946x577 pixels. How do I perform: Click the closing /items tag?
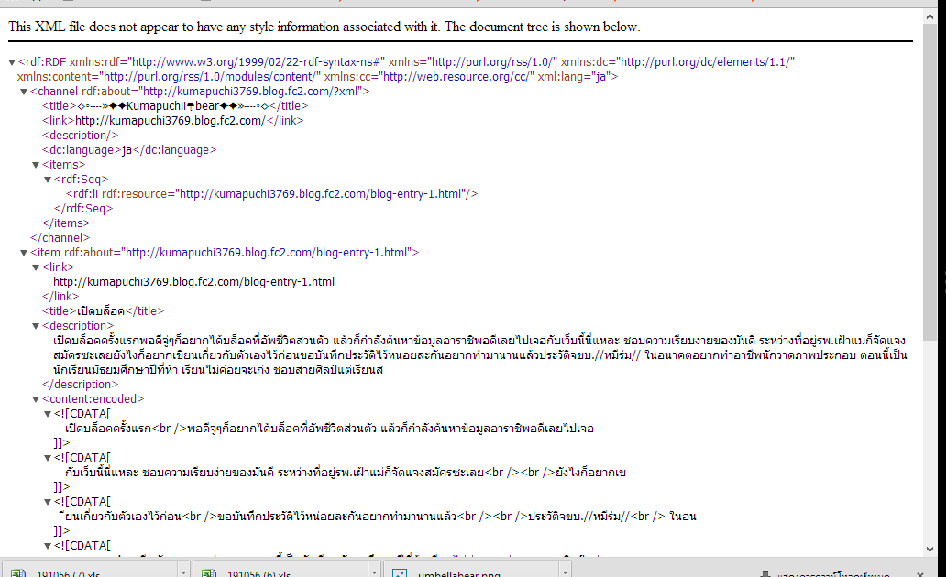pos(66,223)
